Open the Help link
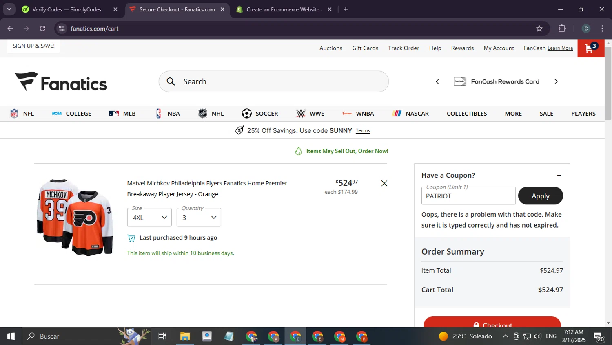The width and height of the screenshot is (612, 345). [435, 48]
